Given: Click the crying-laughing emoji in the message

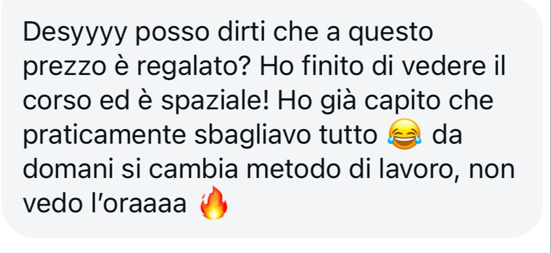Looking at the screenshot, I should pyautogui.click(x=404, y=134).
